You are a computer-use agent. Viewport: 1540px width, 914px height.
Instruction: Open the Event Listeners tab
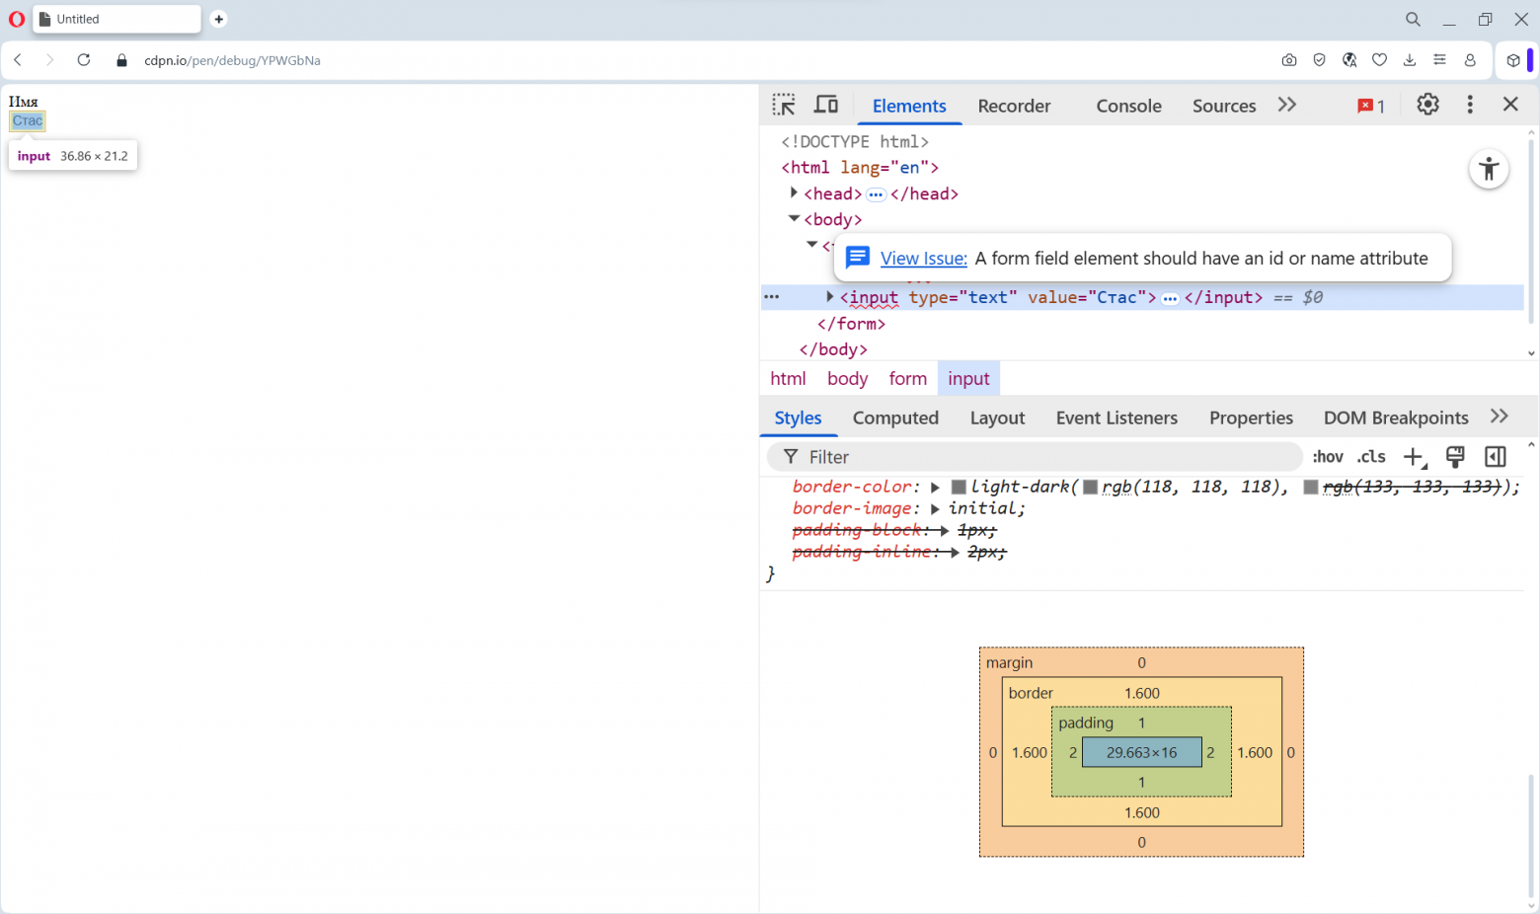click(x=1116, y=418)
